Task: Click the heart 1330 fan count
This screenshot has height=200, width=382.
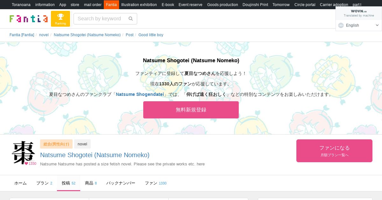Action: 31,163
